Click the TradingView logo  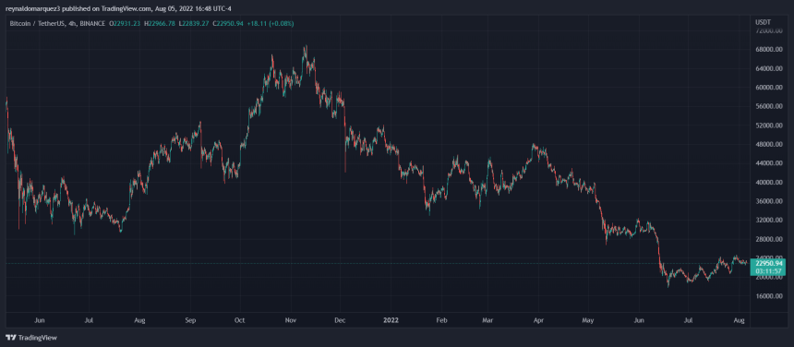30,338
